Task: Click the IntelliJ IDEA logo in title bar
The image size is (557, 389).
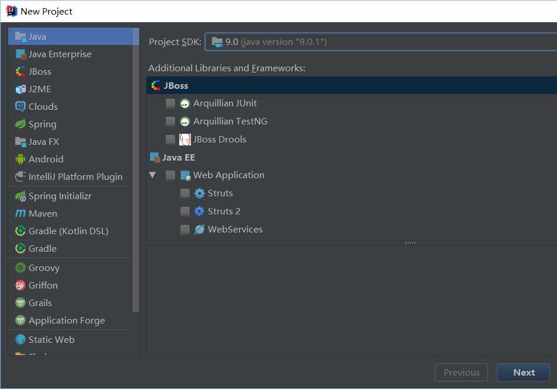Action: tap(12, 11)
